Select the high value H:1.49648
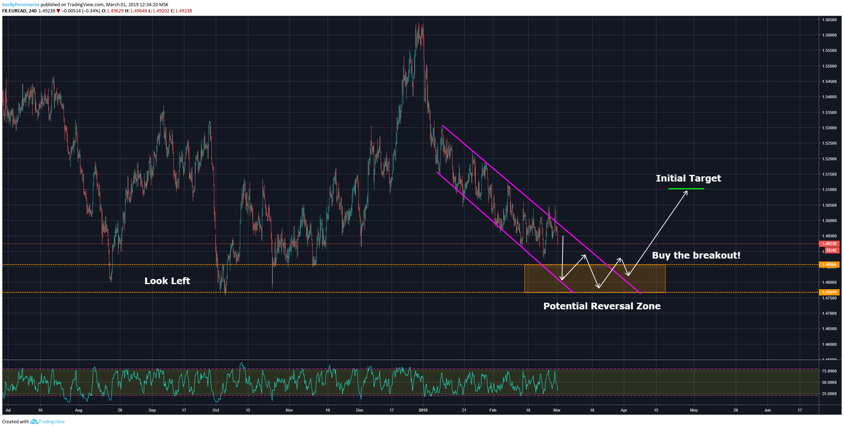This screenshot has width=844, height=428. coord(136,11)
